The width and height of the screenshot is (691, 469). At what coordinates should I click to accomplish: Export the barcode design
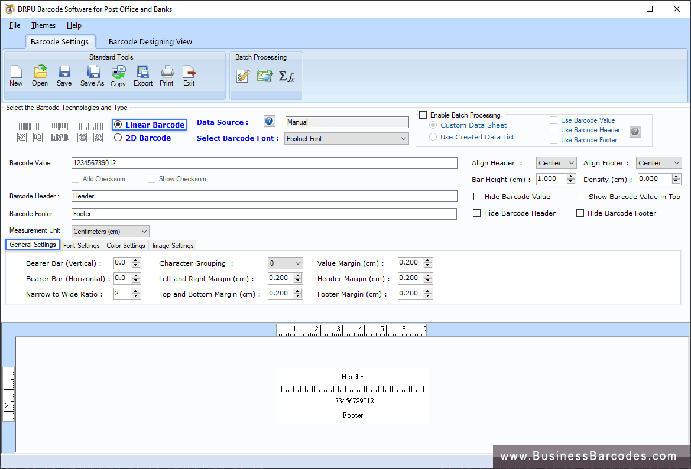click(142, 75)
